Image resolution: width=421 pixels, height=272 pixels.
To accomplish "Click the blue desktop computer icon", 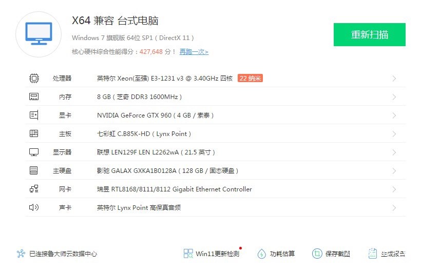I will (x=39, y=34).
